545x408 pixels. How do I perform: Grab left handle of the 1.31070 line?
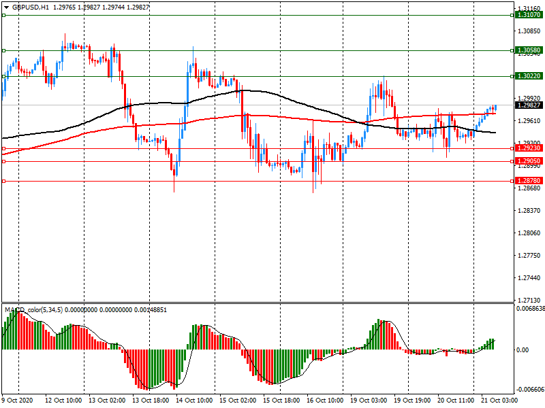(3, 15)
